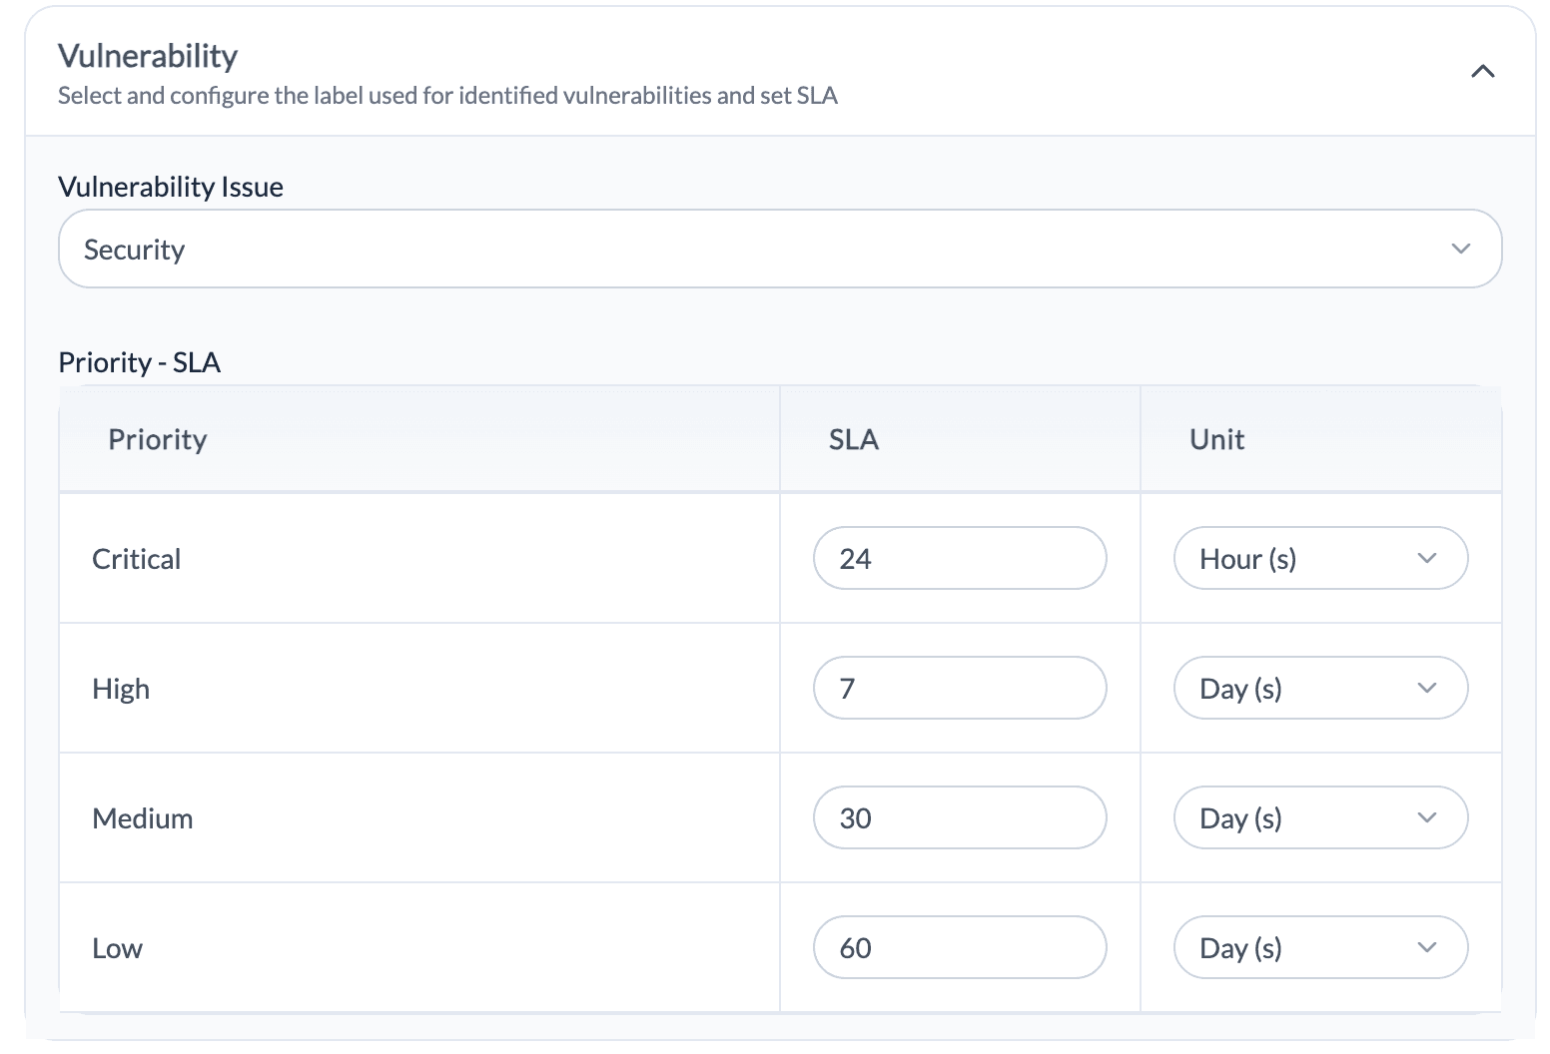Click the Low priority row label
The width and height of the screenshot is (1550, 1054).
click(x=118, y=948)
